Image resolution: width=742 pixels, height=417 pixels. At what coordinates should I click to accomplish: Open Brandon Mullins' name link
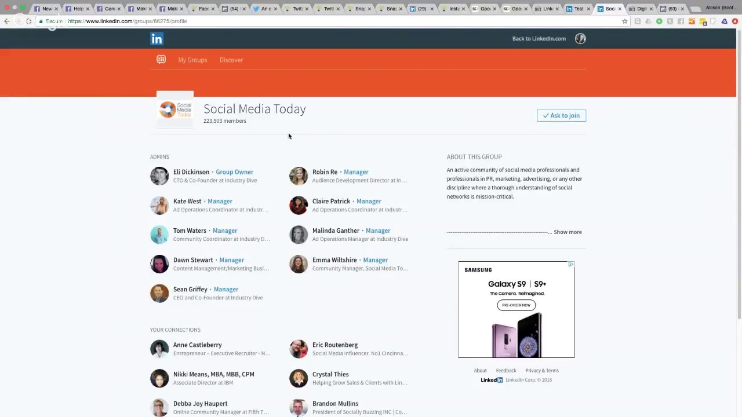pyautogui.click(x=335, y=404)
